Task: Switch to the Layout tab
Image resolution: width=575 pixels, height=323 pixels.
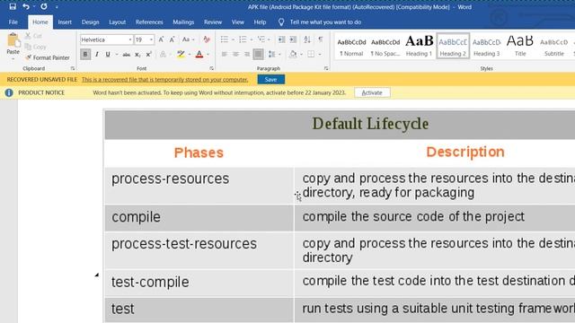Action: pos(118,22)
